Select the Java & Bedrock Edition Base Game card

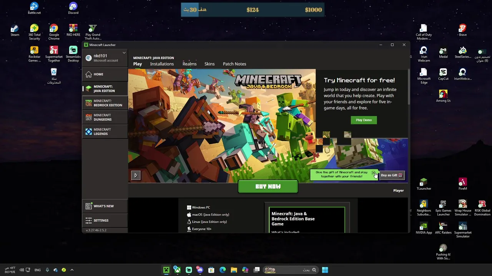pos(307,220)
